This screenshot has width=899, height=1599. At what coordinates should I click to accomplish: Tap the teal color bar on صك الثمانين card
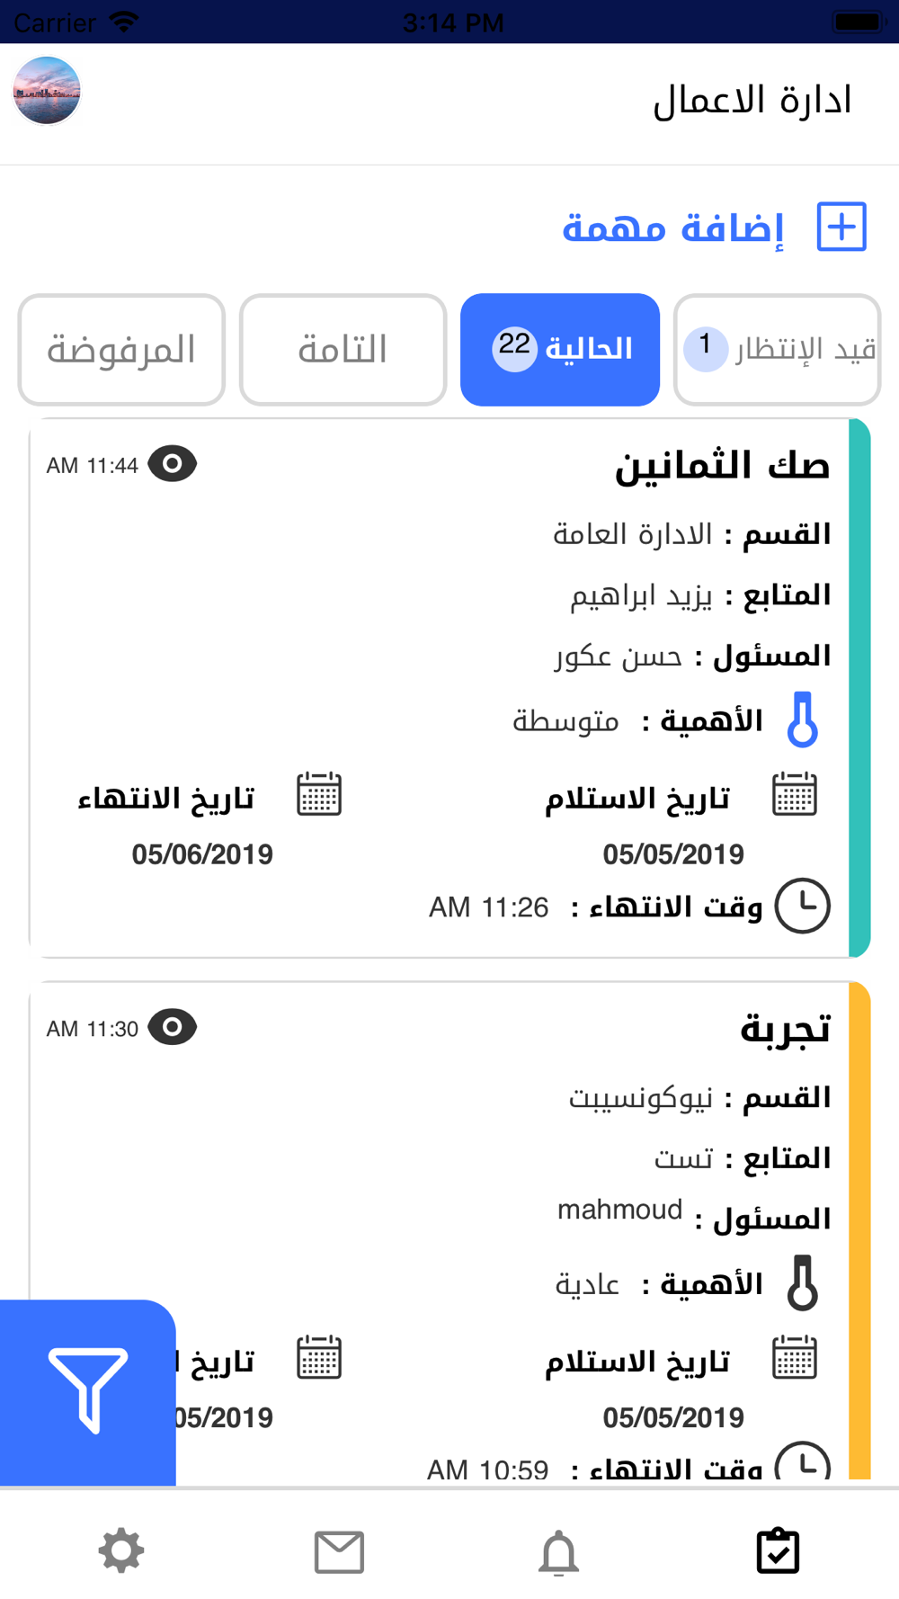coord(859,688)
